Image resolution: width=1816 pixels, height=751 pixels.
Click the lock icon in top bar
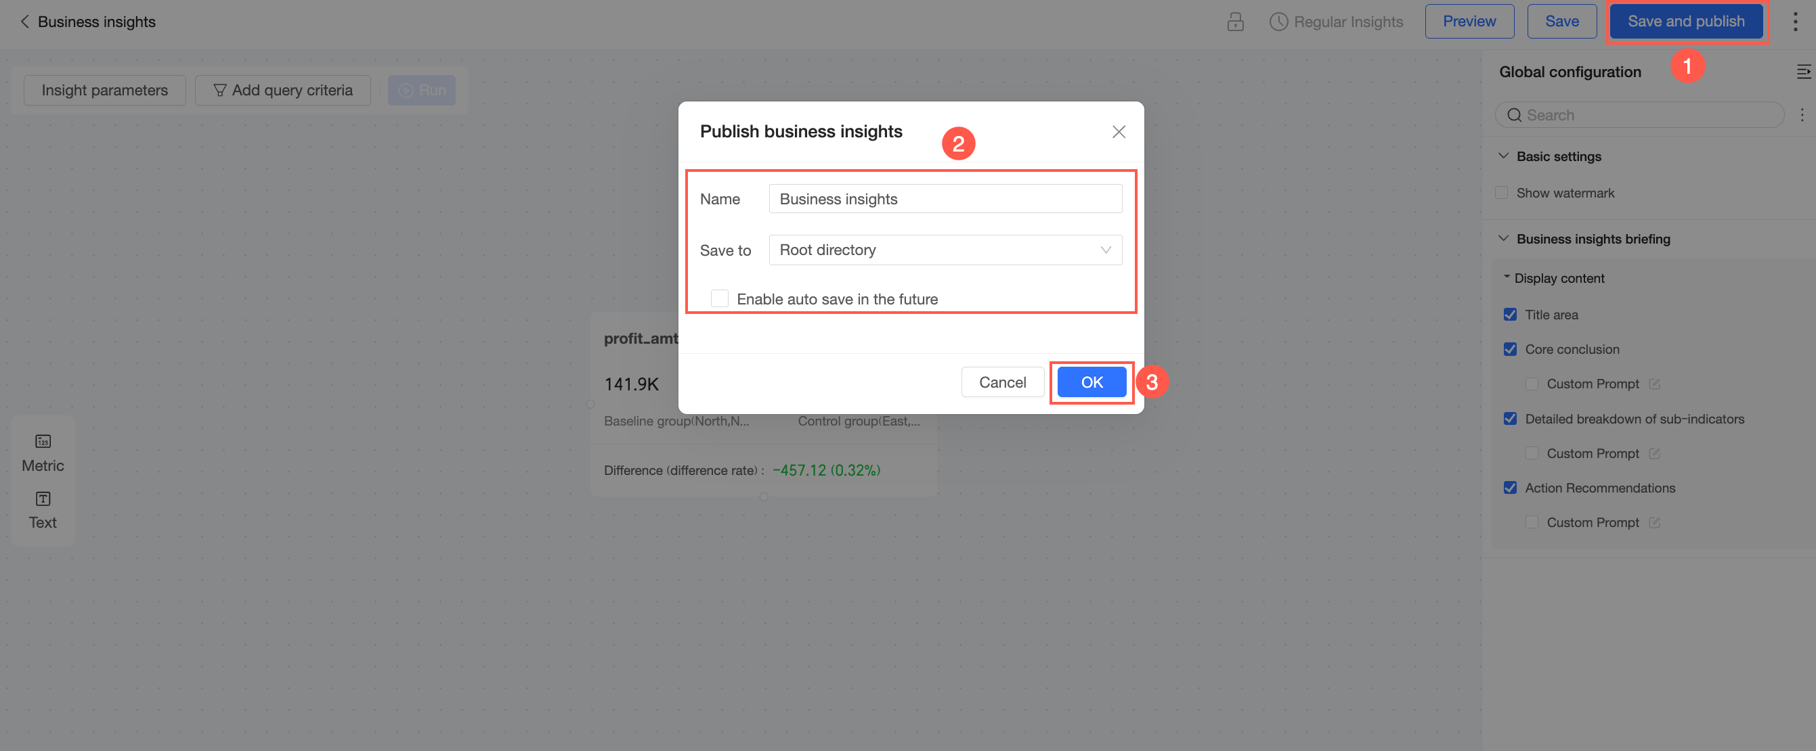tap(1235, 22)
